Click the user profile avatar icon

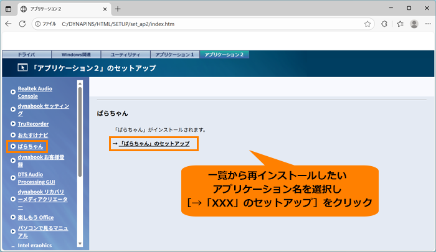coord(414,24)
